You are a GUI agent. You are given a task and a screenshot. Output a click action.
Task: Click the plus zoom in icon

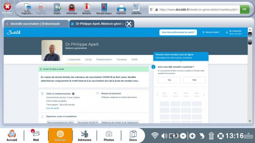192,136
